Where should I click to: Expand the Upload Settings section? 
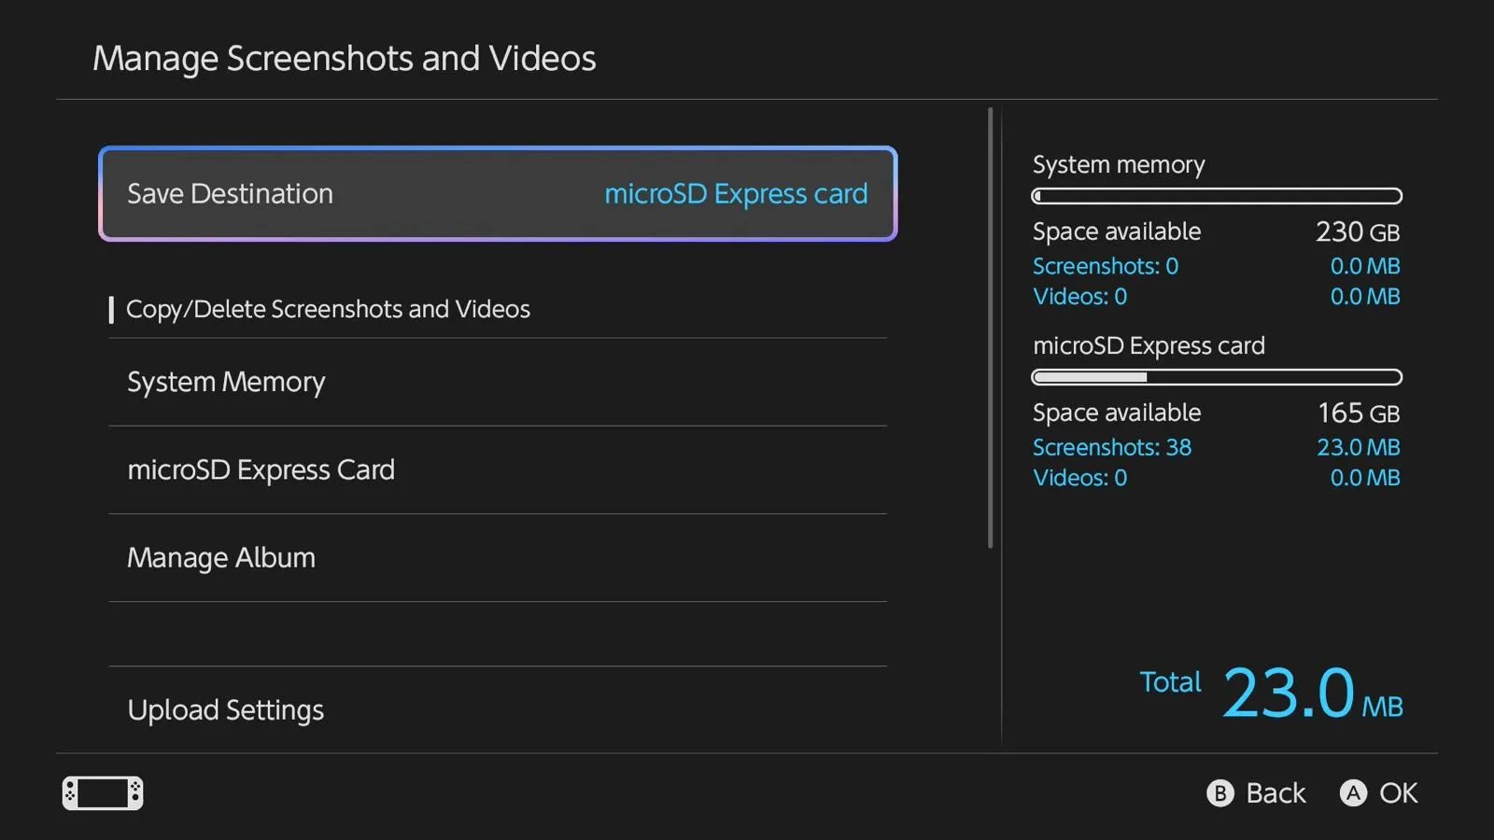(x=225, y=709)
